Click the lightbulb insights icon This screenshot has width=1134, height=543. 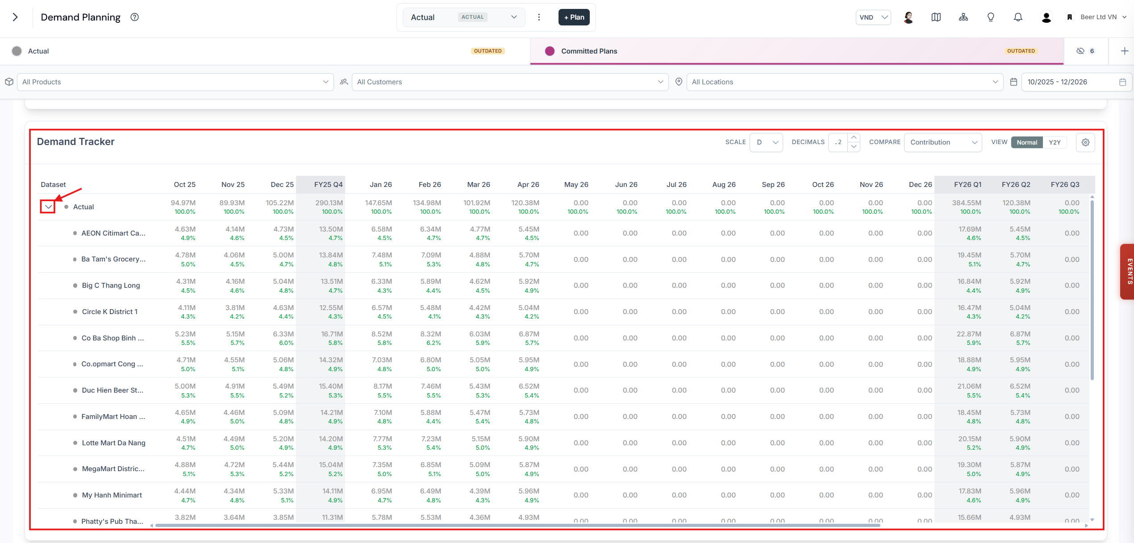click(991, 17)
